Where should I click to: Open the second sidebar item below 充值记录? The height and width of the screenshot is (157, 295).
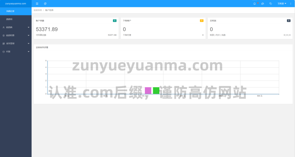click(16, 19)
